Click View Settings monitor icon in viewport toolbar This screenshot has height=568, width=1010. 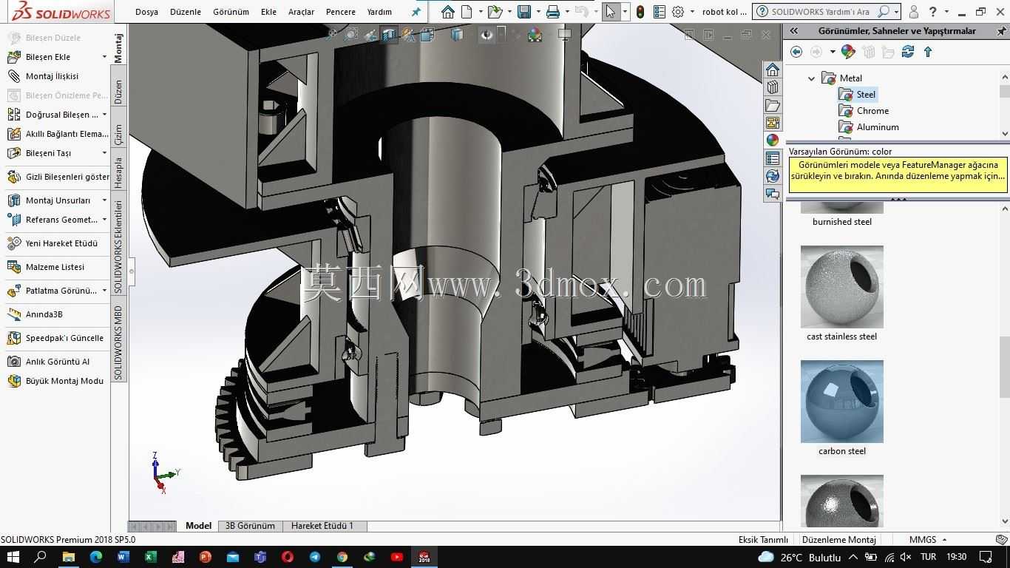click(565, 35)
